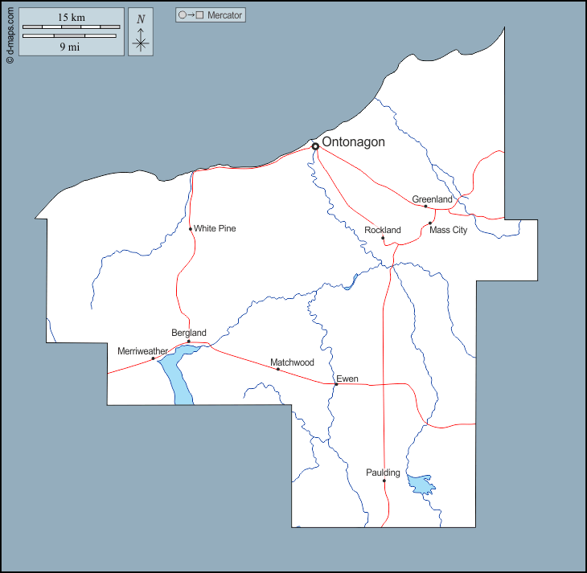Select the Bergland town marker

coord(189,342)
